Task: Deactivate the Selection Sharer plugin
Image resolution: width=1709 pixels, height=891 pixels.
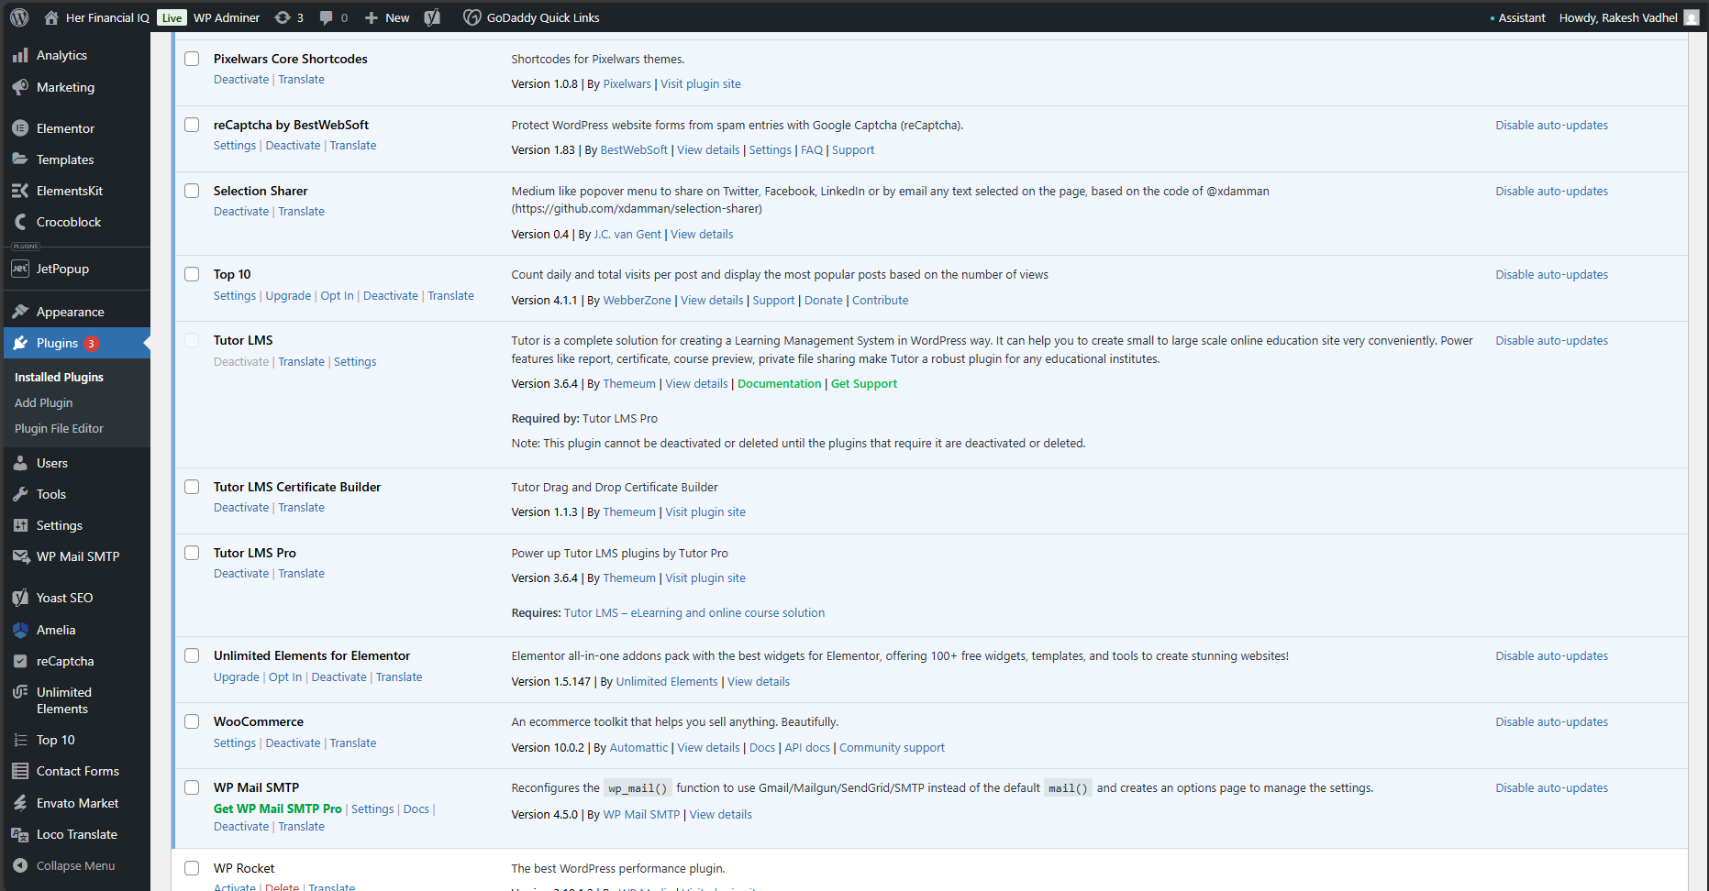Action: (x=241, y=212)
